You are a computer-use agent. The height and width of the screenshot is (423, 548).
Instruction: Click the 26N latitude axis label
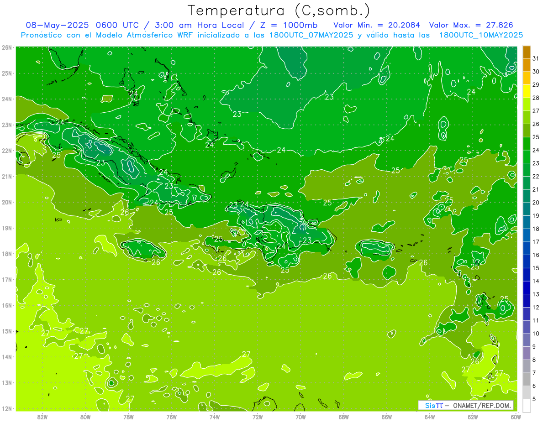[x=6, y=47]
